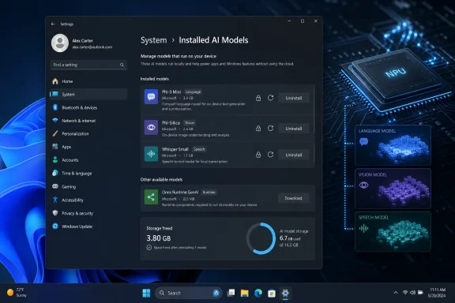
Task: Click the Vision tag on Phi-Silica
Action: (x=190, y=123)
